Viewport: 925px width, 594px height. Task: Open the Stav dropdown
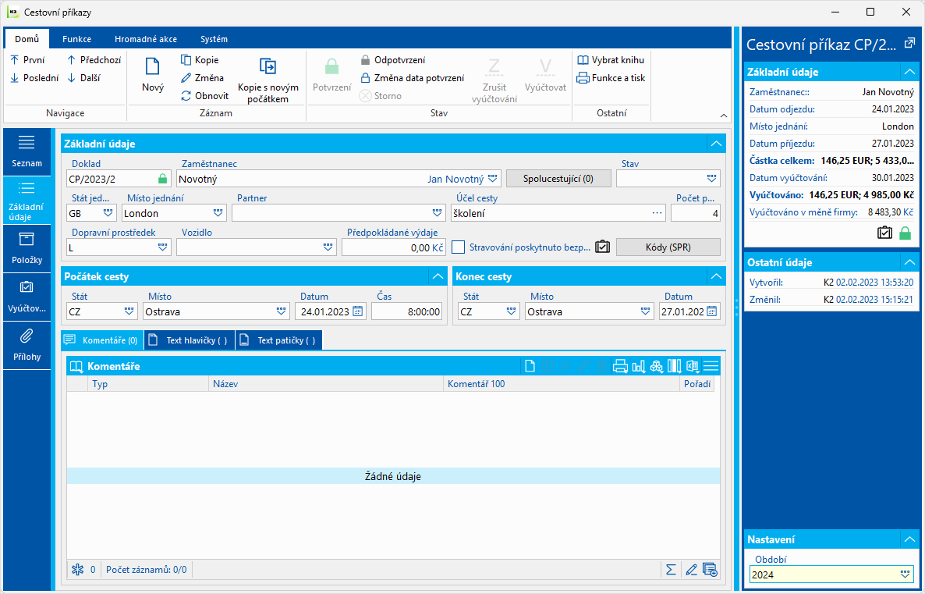point(712,179)
